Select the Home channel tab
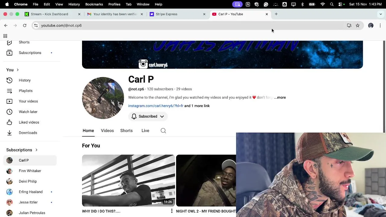This screenshot has width=386, height=217. click(x=88, y=131)
